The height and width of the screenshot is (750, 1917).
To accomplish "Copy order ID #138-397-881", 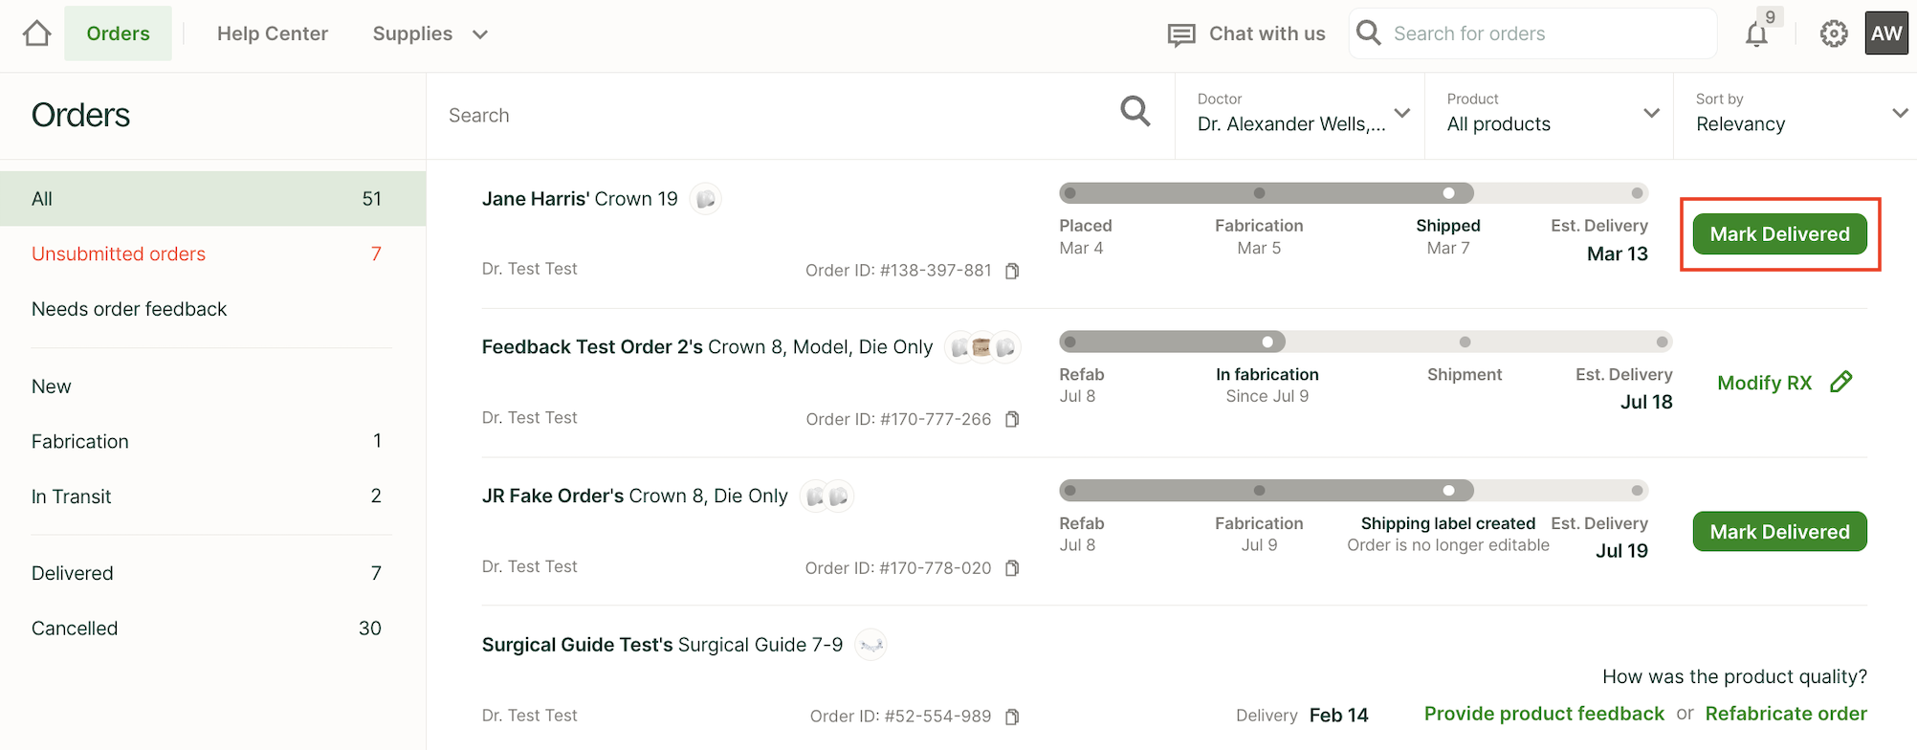I will [x=1012, y=271].
